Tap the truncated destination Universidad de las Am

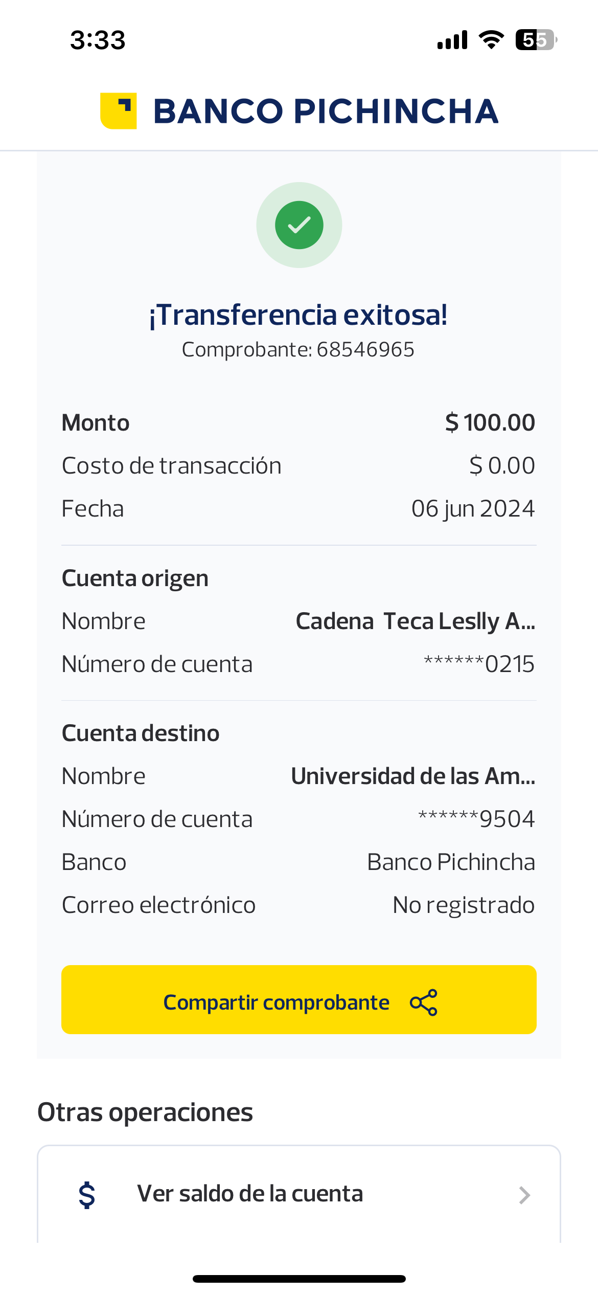(x=413, y=776)
